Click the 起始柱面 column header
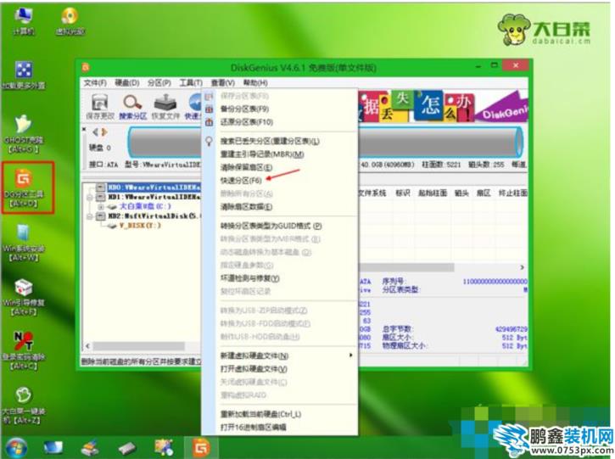 pyautogui.click(x=433, y=193)
